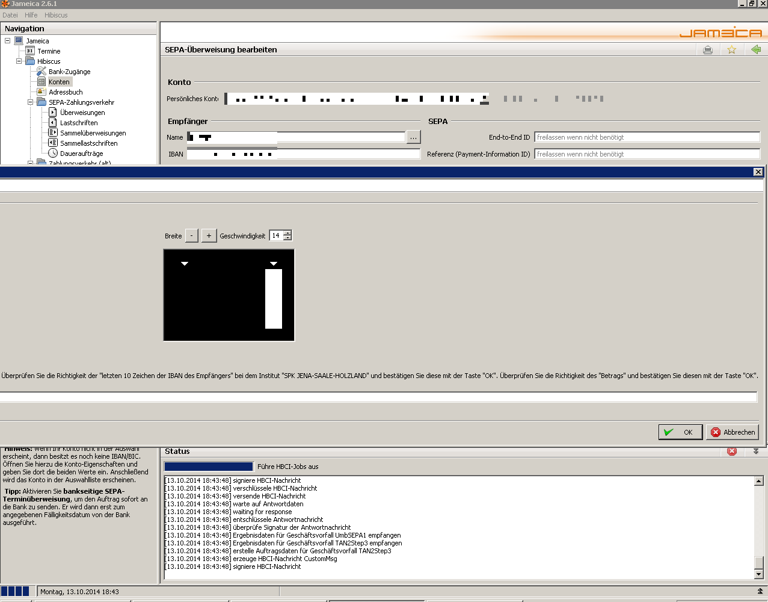The width and height of the screenshot is (768, 602).
Task: Collapse the SEPA-Zahlungsverkehr folder node
Action: (31, 102)
